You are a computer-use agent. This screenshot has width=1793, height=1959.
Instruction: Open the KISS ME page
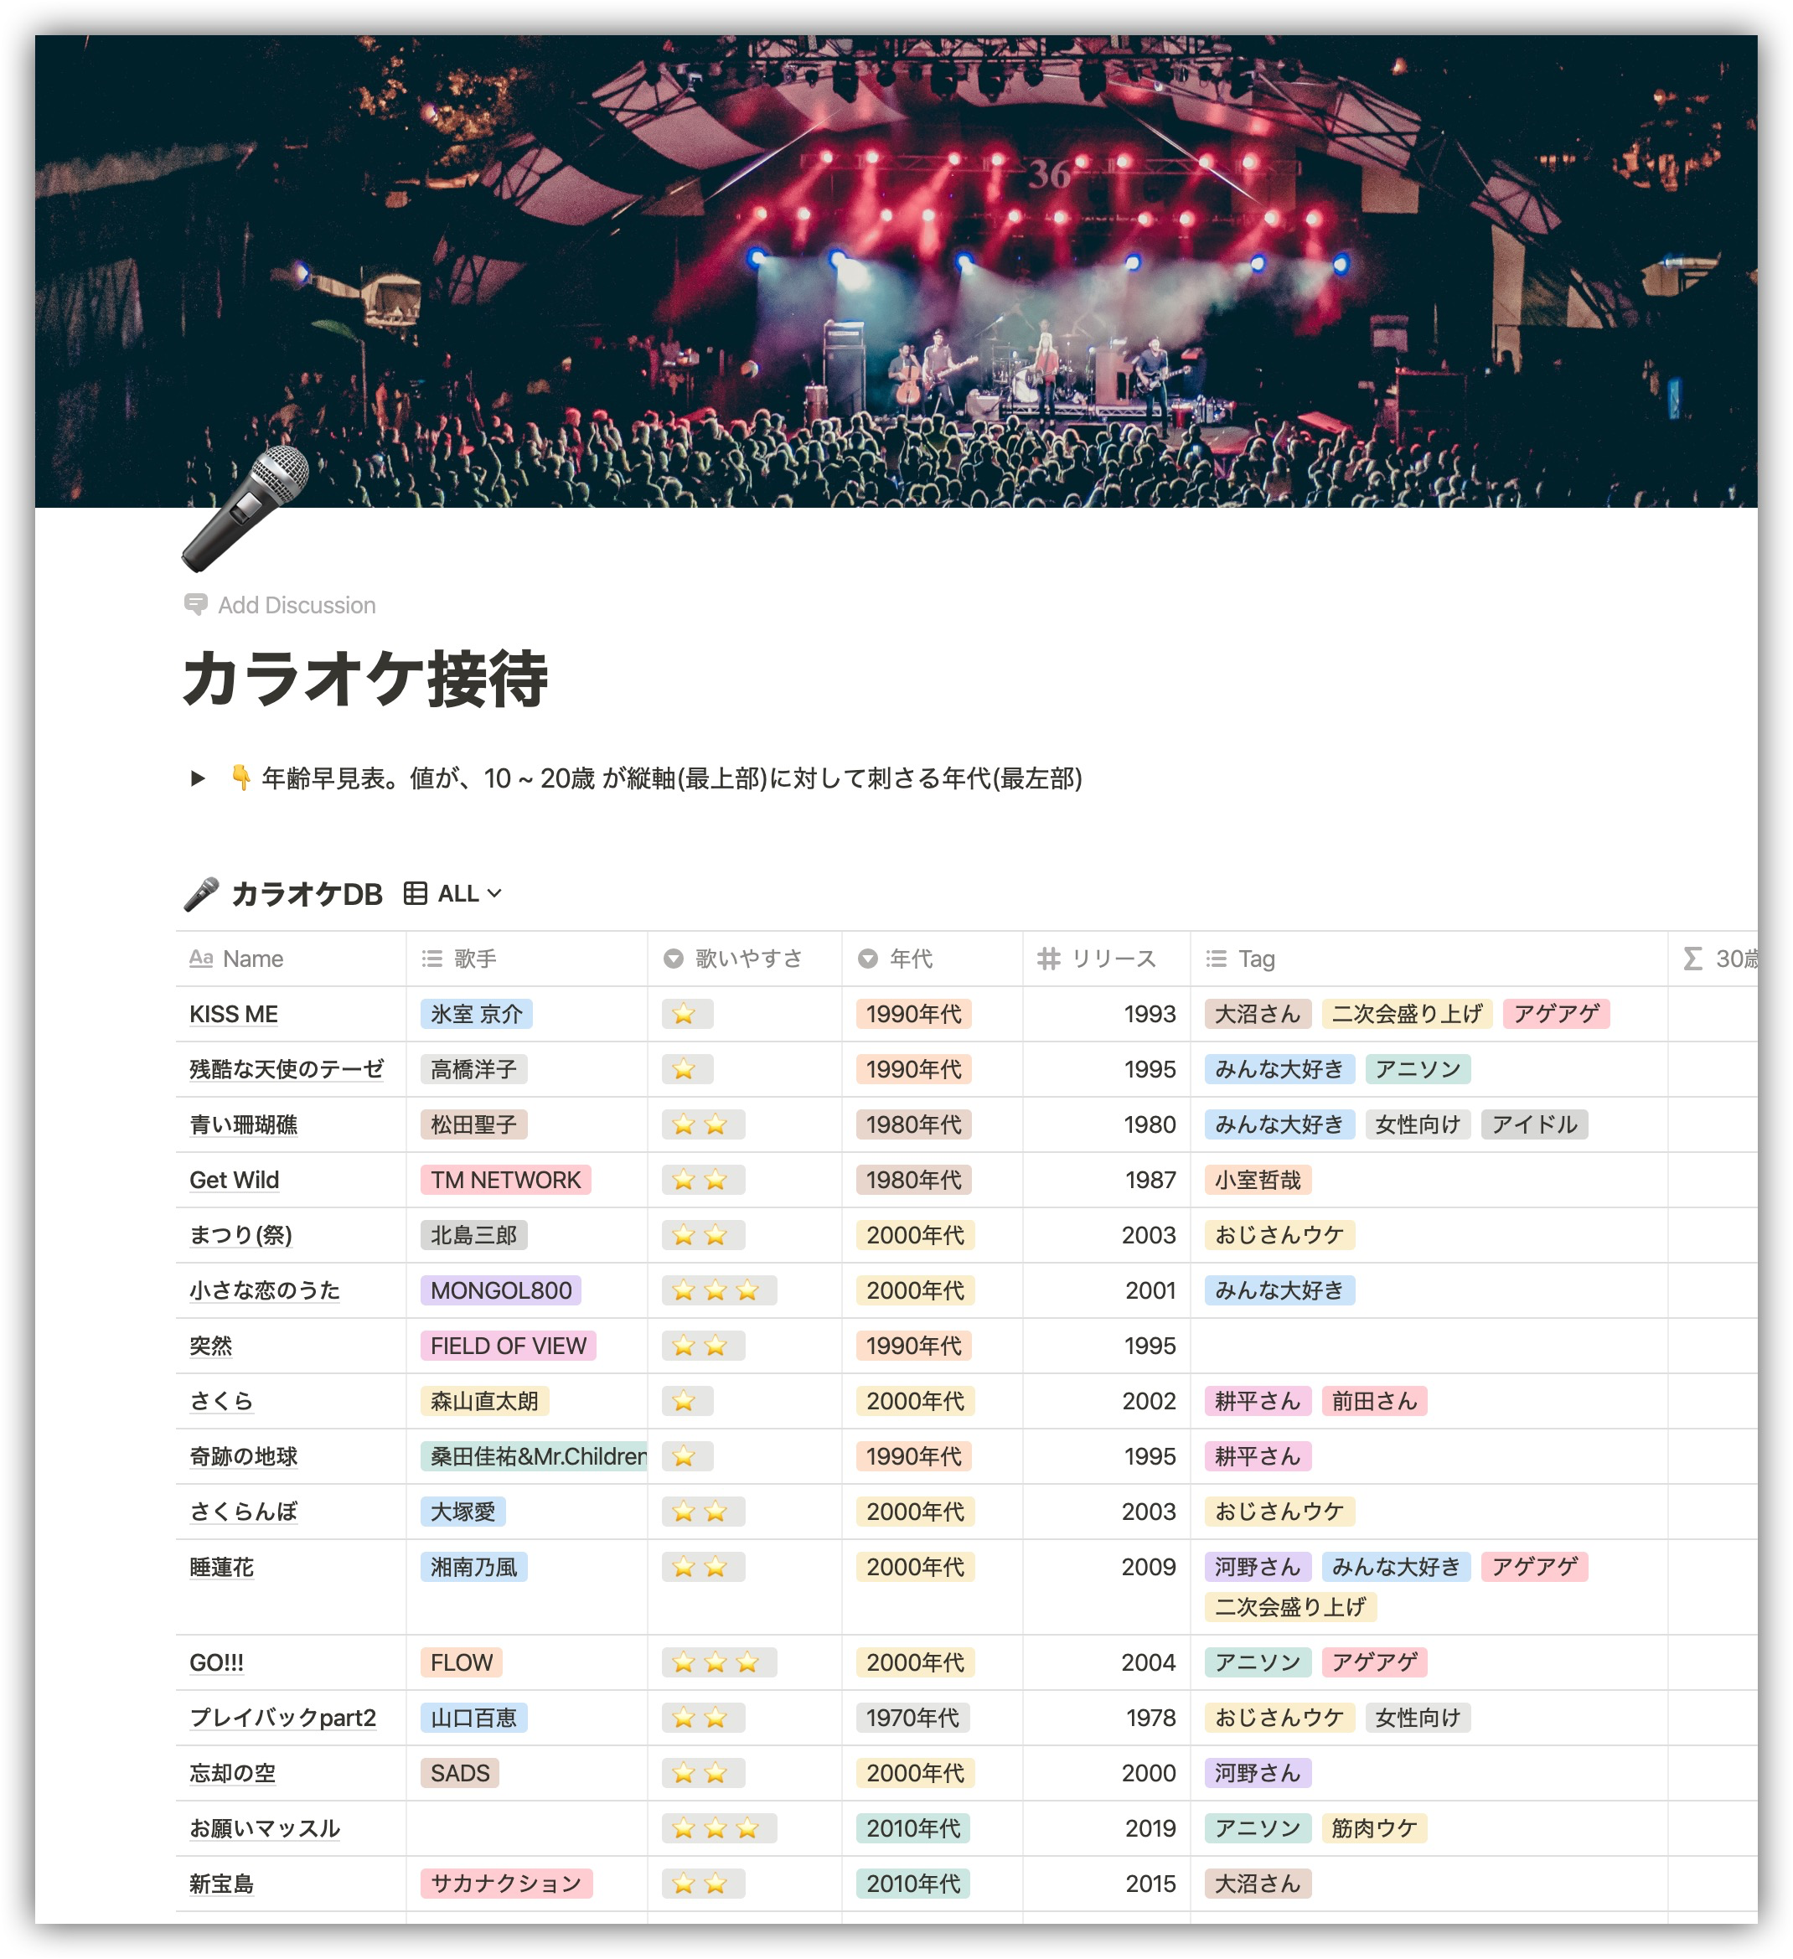[x=233, y=1014]
